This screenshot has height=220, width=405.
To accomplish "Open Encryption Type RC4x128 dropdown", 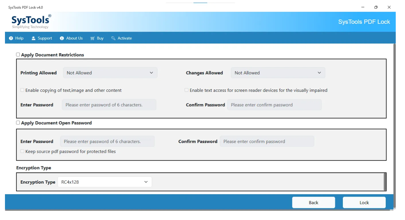I will coord(104,182).
